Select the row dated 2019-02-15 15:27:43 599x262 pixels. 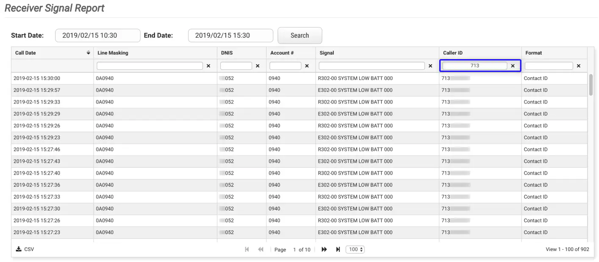[299, 161]
